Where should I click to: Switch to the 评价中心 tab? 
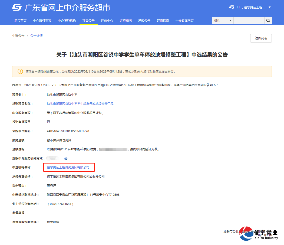tap(107, 20)
